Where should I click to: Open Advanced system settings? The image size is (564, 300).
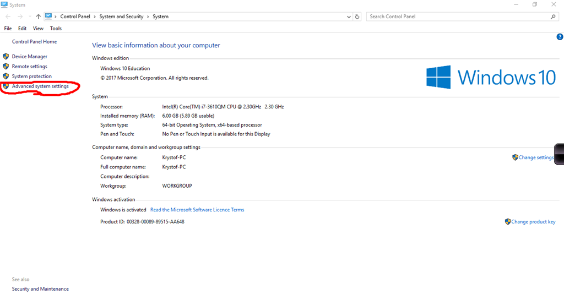coord(40,86)
